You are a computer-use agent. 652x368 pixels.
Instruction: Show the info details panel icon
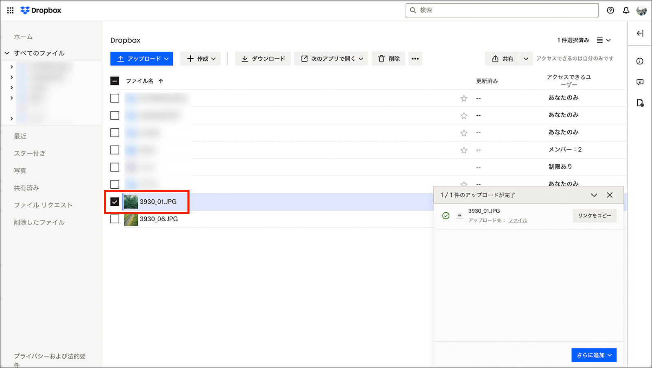pos(640,61)
